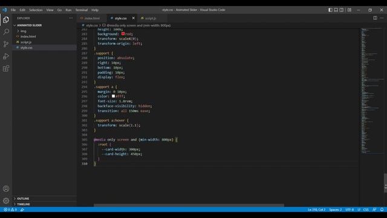The width and height of the screenshot is (387, 218).
Task: Click UTF-8 encoding in status bar
Action: [350, 210]
